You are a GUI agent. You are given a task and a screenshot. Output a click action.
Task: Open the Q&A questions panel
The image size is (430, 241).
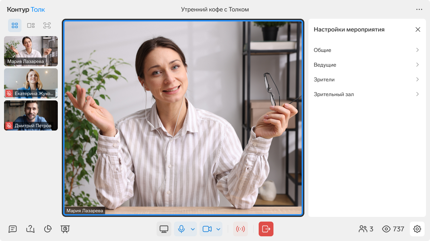coord(30,229)
